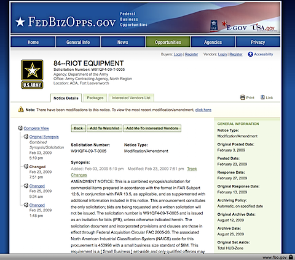Click the Link text label
Image resolution: width=295 pixels, height=260 pixels.
(269, 98)
